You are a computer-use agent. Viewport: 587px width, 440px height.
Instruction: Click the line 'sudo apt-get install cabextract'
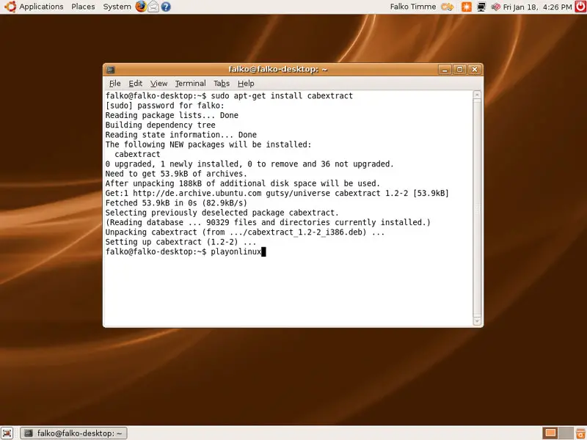pyautogui.click(x=282, y=96)
